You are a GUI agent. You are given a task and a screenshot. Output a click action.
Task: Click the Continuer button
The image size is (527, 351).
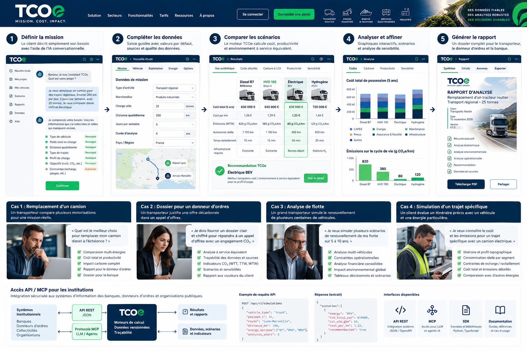[62, 186]
